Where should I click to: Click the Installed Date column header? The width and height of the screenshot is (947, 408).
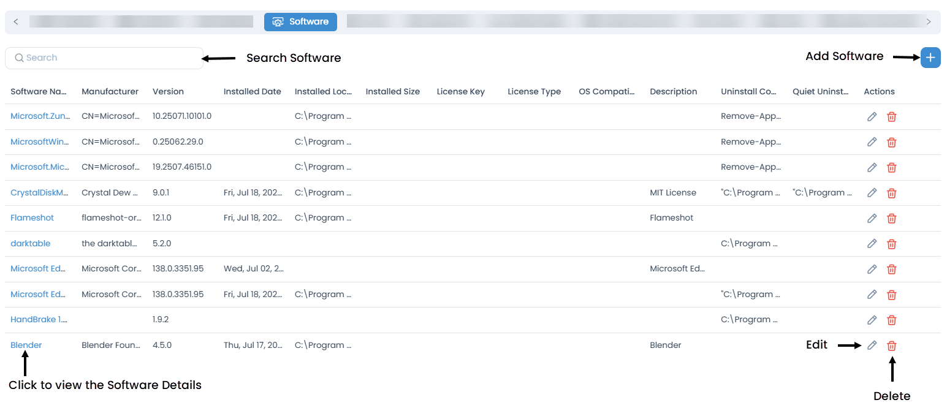coord(252,91)
